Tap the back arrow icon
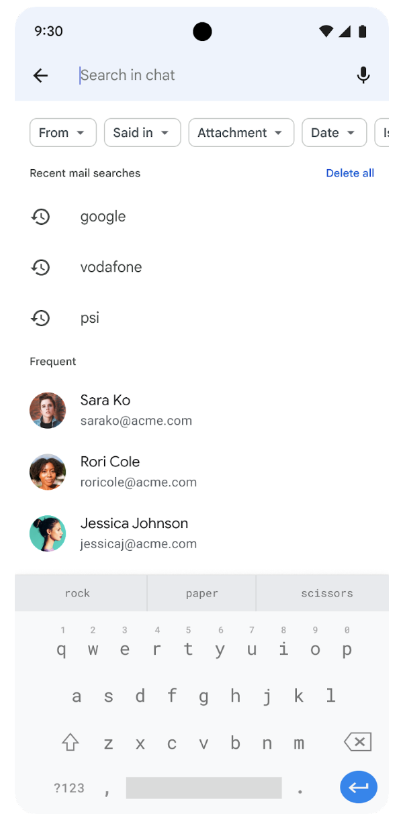Viewport: 403px width, 828px height. point(41,75)
